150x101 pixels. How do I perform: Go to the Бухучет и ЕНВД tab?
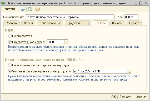(x=78, y=23)
